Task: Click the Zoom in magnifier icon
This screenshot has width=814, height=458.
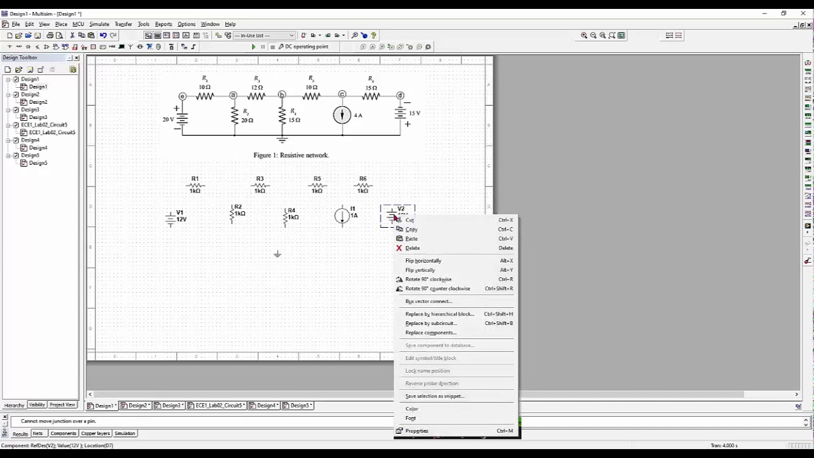Action: [x=584, y=36]
